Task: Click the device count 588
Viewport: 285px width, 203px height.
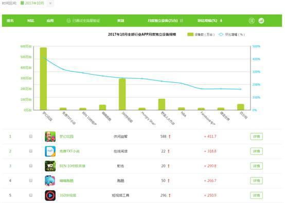Action: click(163, 136)
